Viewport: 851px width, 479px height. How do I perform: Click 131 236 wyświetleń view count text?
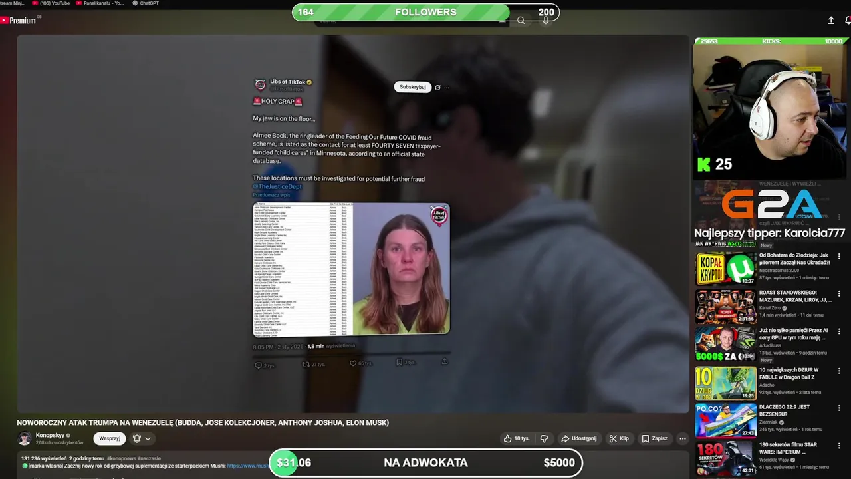(44, 458)
